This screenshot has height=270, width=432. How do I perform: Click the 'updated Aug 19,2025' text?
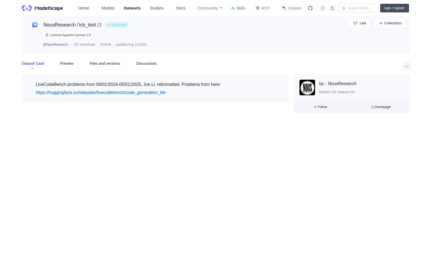pyautogui.click(x=131, y=45)
